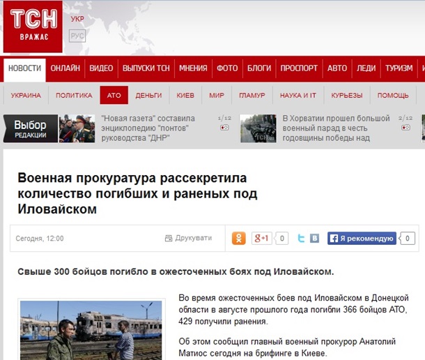Open "Новая газета" editor's pick article

[148, 128]
